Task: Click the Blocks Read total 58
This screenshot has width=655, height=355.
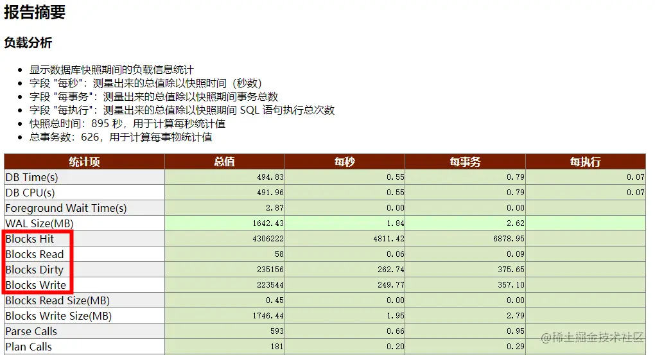Action: (x=279, y=254)
